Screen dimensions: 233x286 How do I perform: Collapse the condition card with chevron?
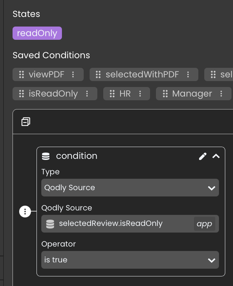pyautogui.click(x=216, y=156)
